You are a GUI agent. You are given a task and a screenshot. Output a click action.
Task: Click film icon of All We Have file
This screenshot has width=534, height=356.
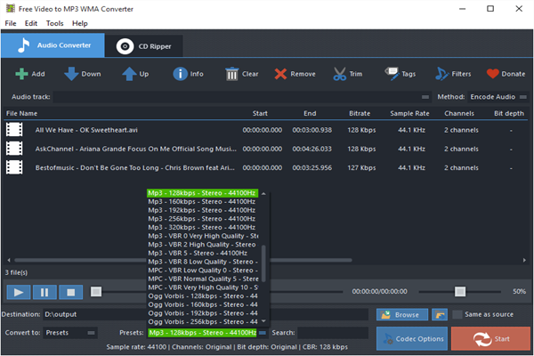pos(14,130)
